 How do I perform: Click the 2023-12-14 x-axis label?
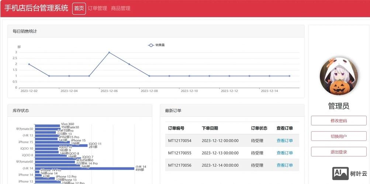pyautogui.click(x=269, y=91)
